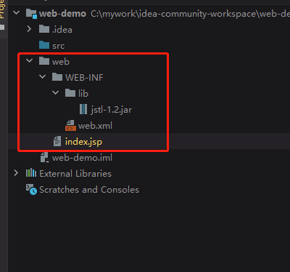Select the Scratches and Consoles label
290x272 pixels.
[89, 190]
